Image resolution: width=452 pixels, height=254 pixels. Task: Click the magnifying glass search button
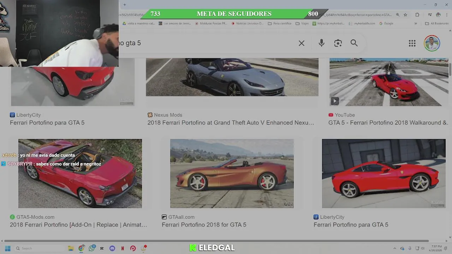tap(354, 43)
